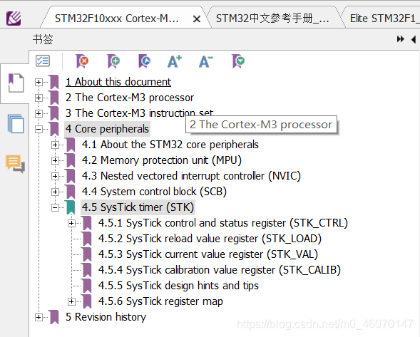Go to bookmark 3 The Cortex-M3 instruction set

point(139,113)
